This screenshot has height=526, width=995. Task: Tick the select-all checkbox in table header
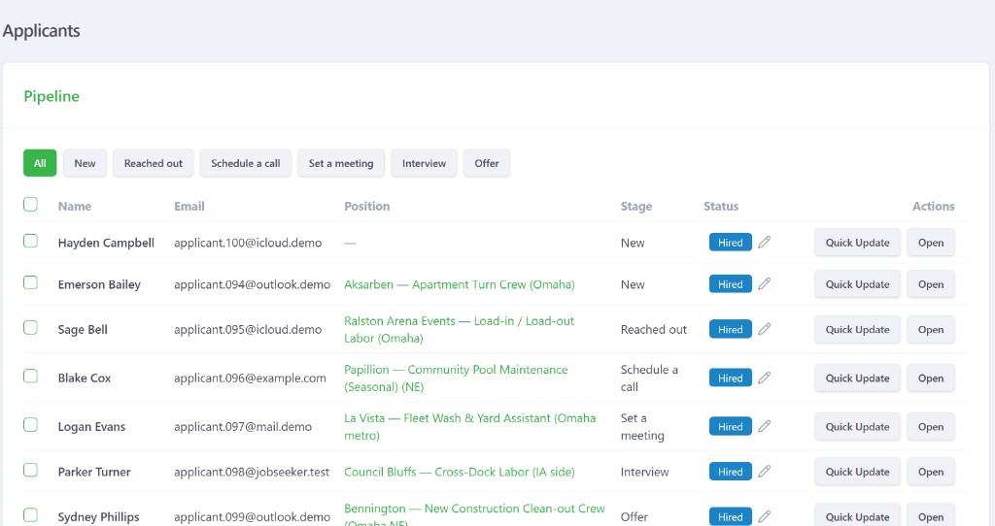click(30, 204)
